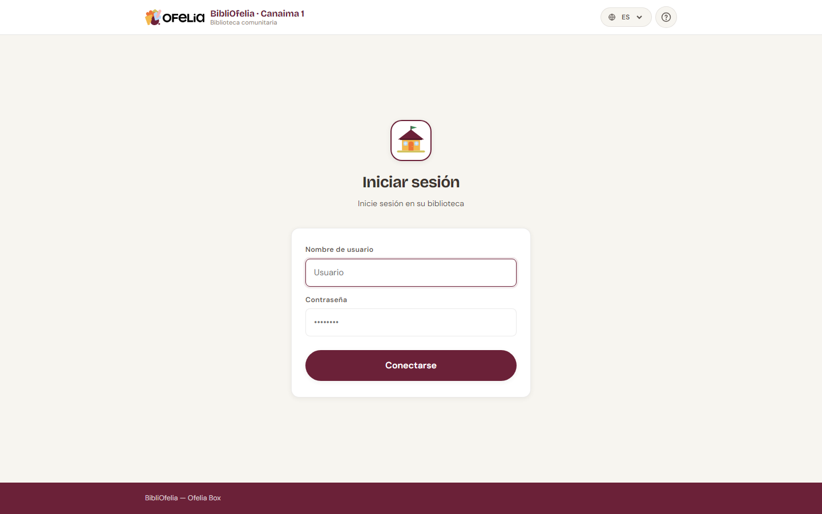
Task: Focus the Usuario username input field
Action: click(x=411, y=272)
